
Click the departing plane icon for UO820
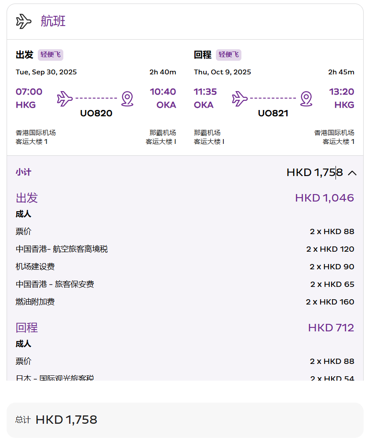tap(65, 99)
